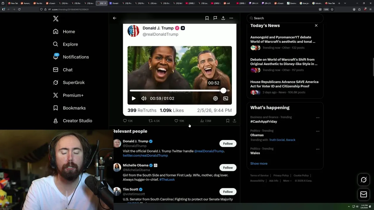Open Notifications in the sidebar
The width and height of the screenshot is (374, 210).
[71, 57]
